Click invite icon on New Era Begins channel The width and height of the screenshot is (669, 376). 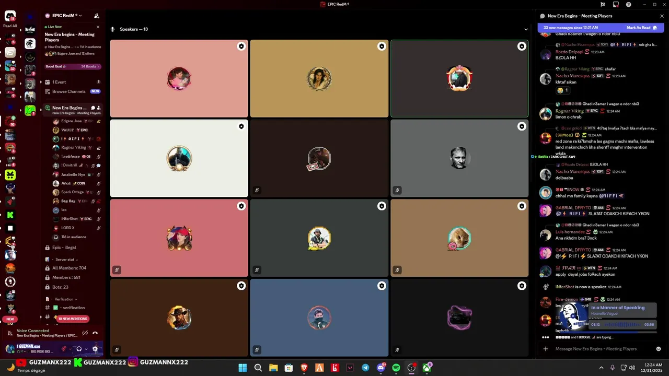click(x=99, y=108)
